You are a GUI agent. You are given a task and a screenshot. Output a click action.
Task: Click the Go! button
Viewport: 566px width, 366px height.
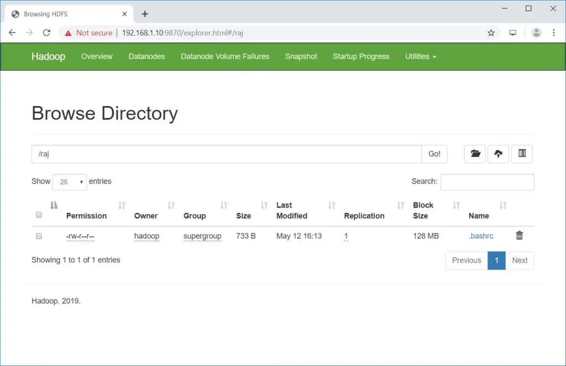point(434,154)
